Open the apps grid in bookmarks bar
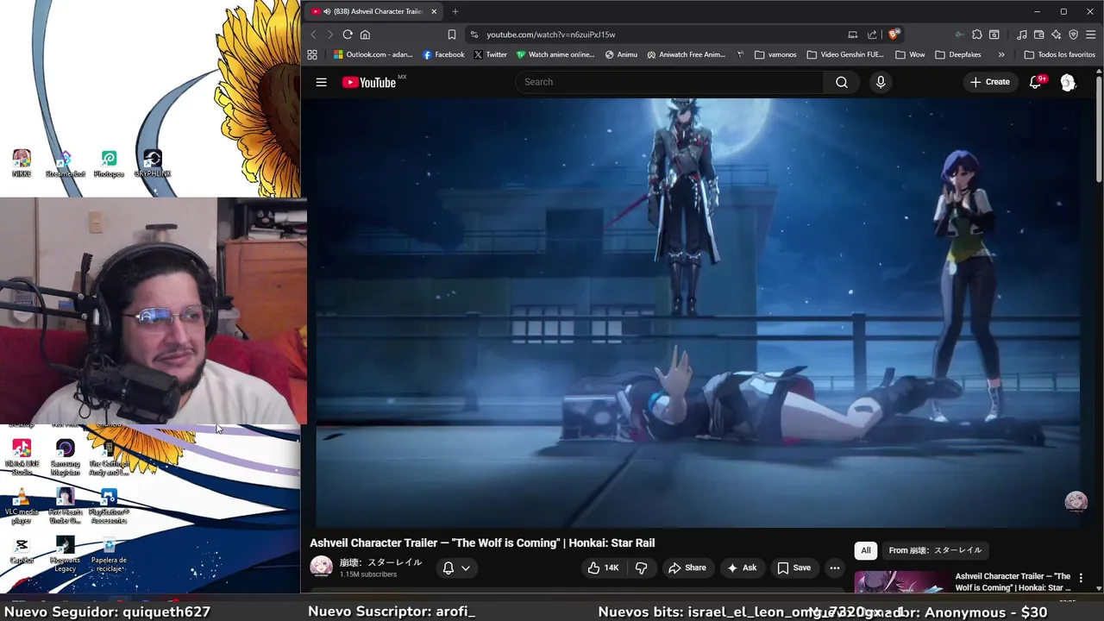The image size is (1104, 621). [x=312, y=54]
